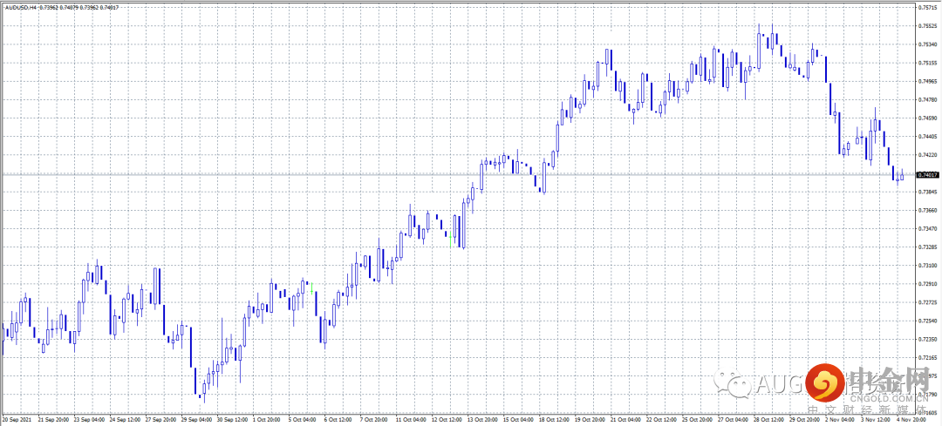This screenshot has width=942, height=426.
Task: Click the 15 Oct 04:00 time label
Action: point(519,419)
